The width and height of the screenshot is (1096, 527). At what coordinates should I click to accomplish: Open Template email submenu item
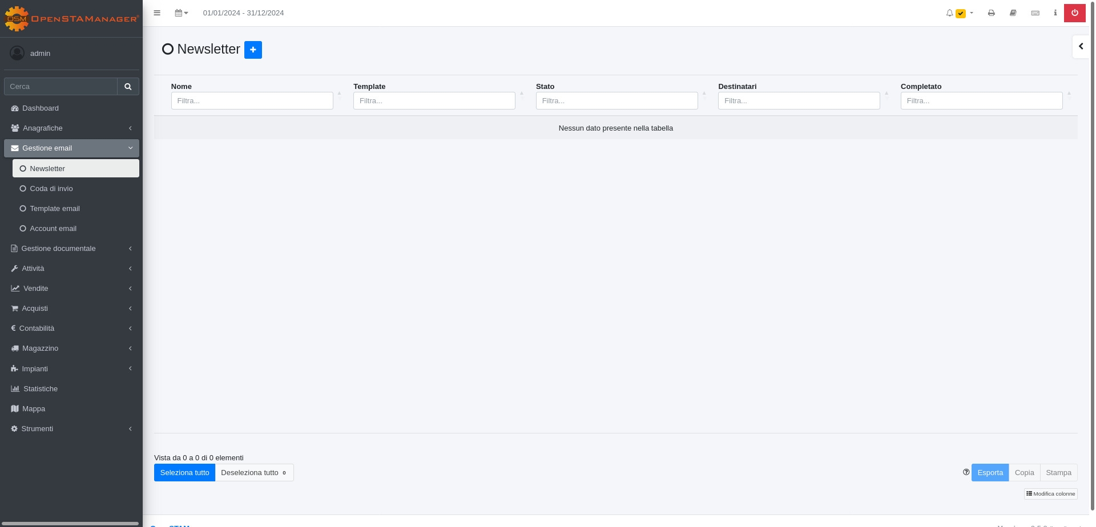pos(55,209)
